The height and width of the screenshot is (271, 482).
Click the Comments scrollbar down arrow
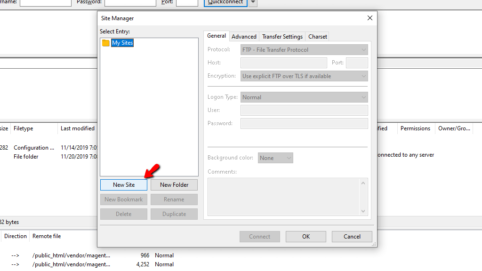pyautogui.click(x=363, y=211)
